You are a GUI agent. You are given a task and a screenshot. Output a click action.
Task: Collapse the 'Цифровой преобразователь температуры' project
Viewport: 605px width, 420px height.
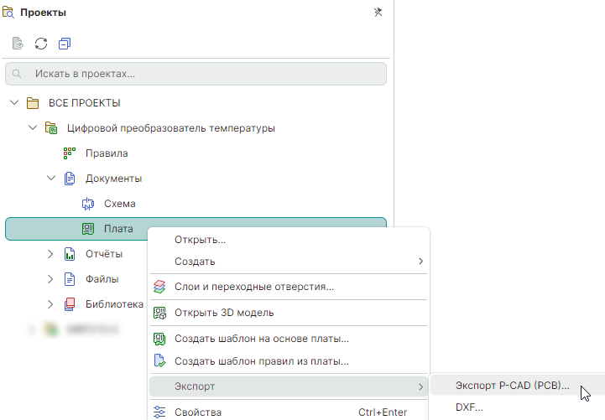[x=33, y=127]
